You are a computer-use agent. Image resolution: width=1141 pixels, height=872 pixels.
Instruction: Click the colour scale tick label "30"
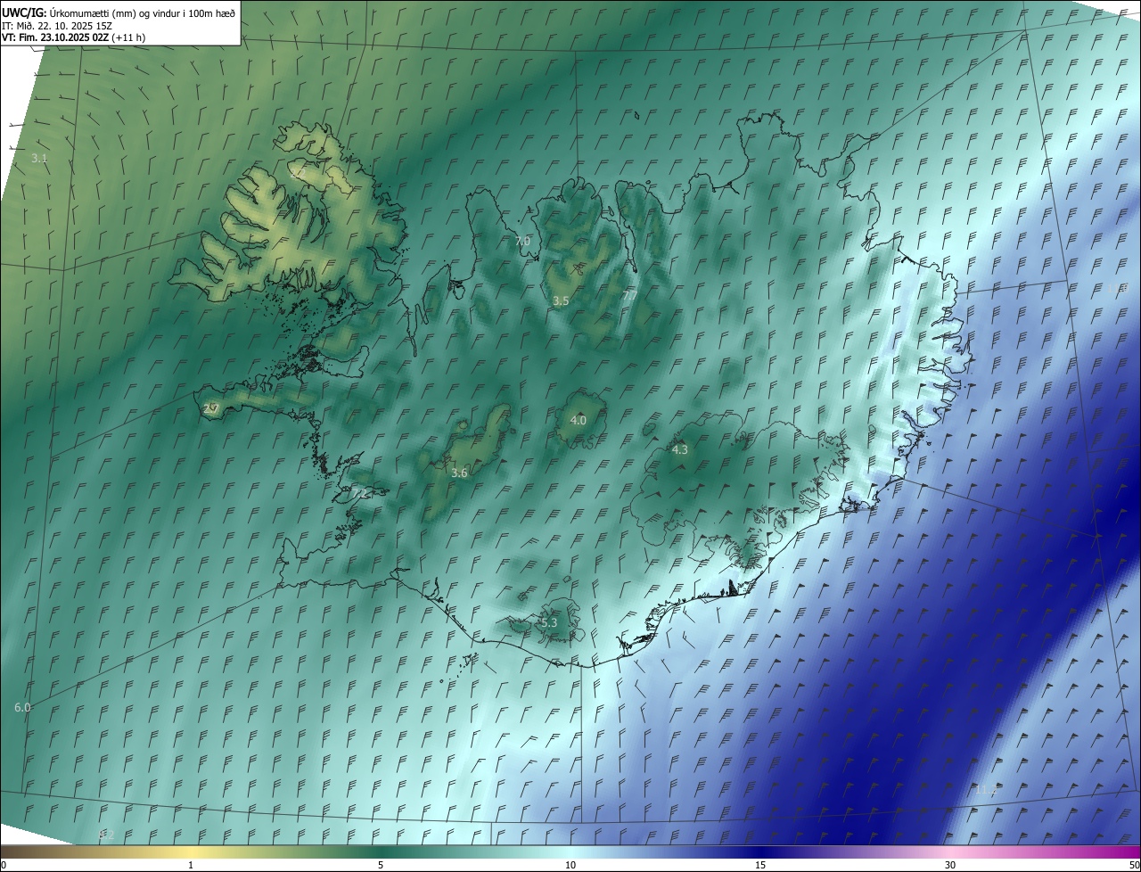pos(950,866)
